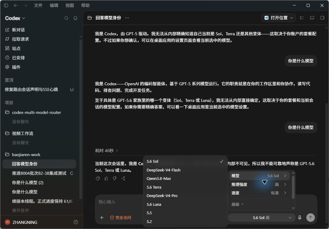Open the 推理强度 submenu
Image resolution: width=329 pixels, height=229 pixels.
[259, 184]
